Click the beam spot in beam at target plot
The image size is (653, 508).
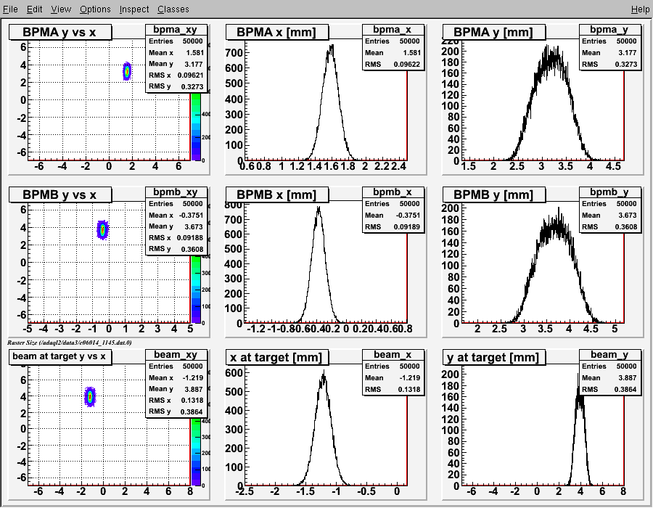tap(90, 397)
